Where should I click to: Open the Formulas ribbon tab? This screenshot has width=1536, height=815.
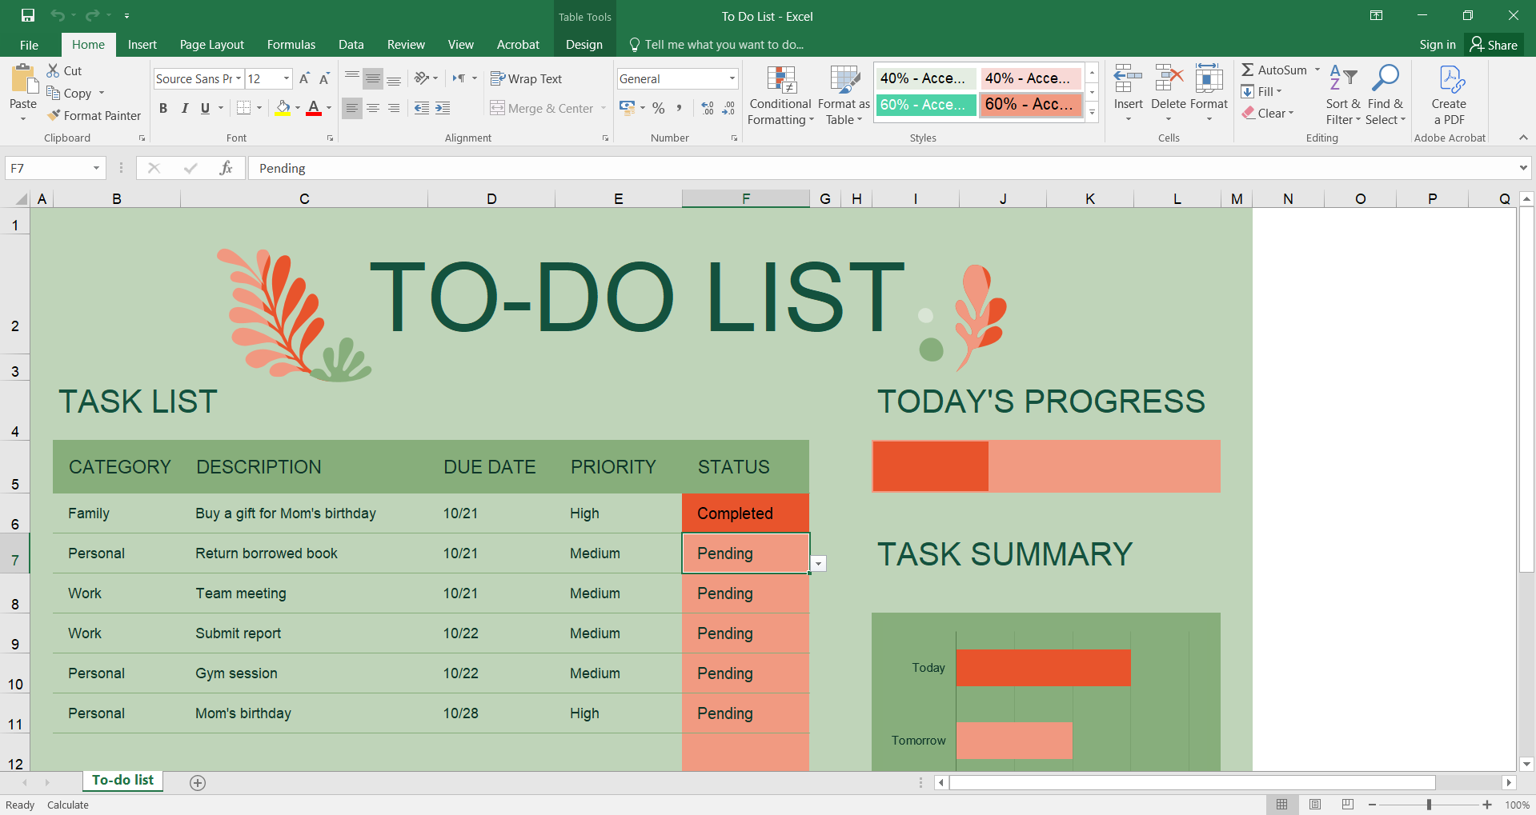pyautogui.click(x=291, y=45)
